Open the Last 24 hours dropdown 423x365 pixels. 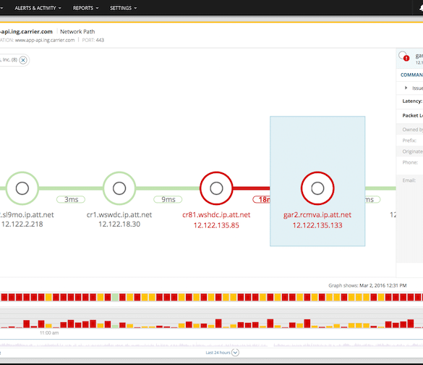222,353
